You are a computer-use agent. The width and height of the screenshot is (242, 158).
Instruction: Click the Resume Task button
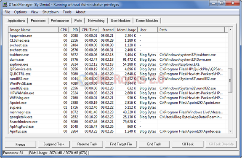coord(87,144)
